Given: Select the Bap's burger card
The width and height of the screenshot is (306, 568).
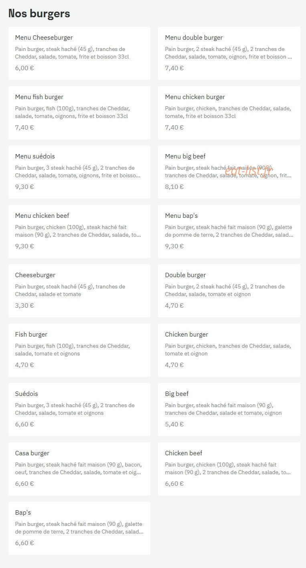Looking at the screenshot, I should 79,528.
